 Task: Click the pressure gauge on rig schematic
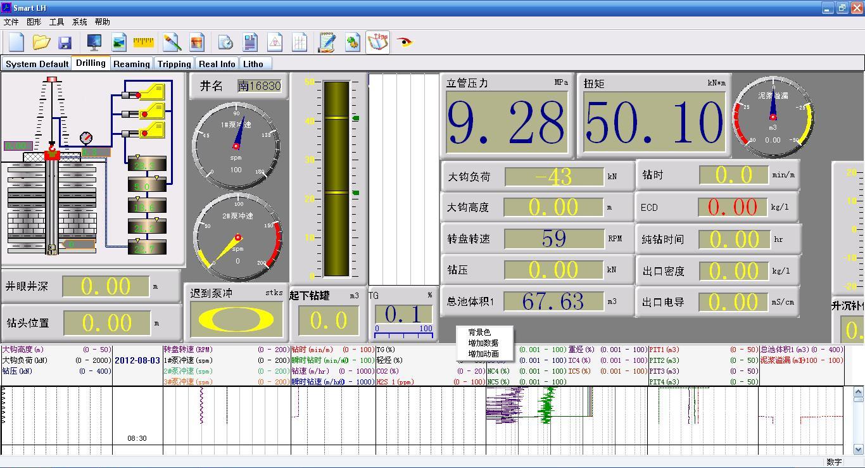click(86, 138)
